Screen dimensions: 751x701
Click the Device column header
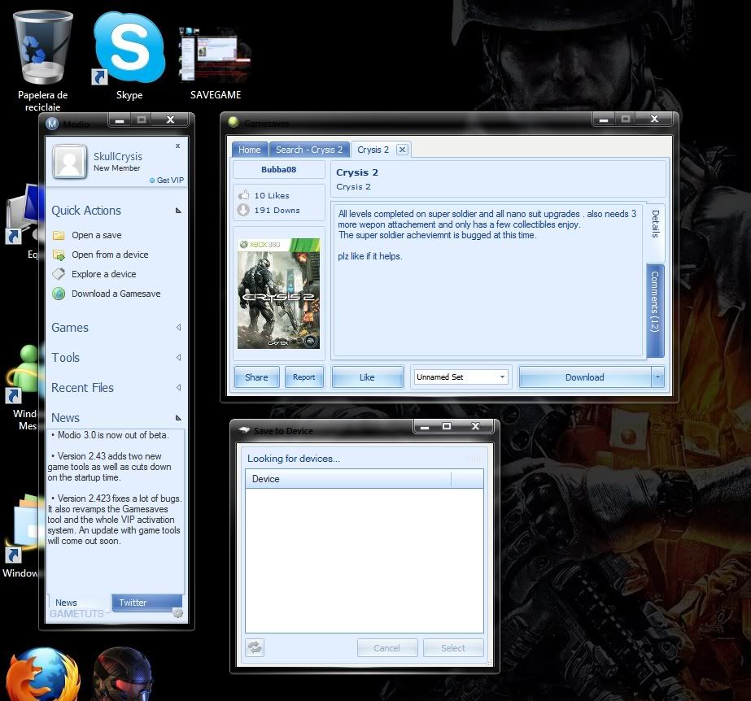tap(348, 479)
